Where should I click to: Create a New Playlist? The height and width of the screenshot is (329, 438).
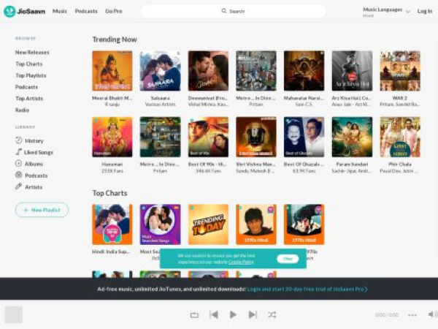(42, 210)
